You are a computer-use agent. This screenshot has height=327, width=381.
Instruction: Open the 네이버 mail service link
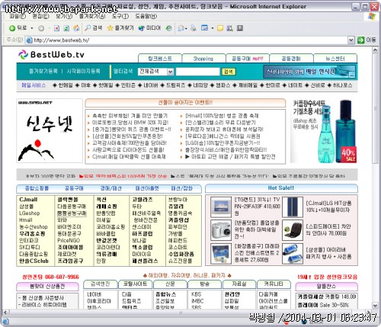[151, 85]
